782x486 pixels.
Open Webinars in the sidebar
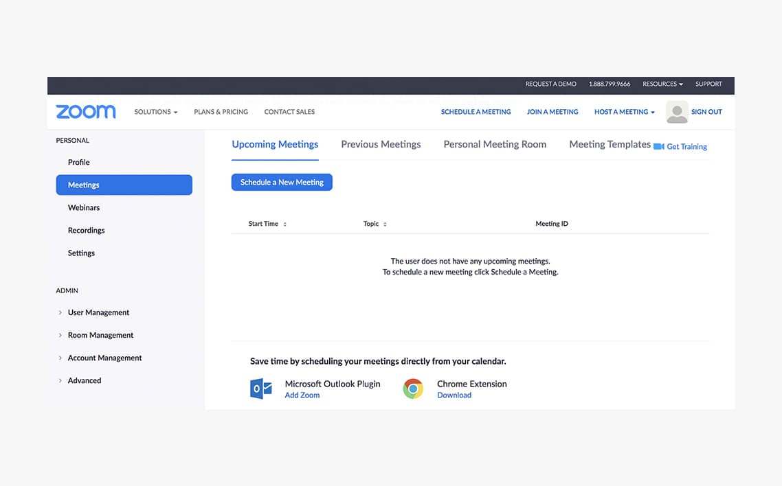[84, 207]
